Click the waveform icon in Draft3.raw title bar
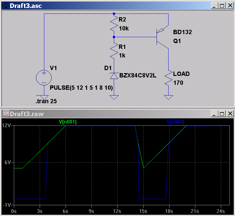Screen dimensions: 235x216 (6, 114)
